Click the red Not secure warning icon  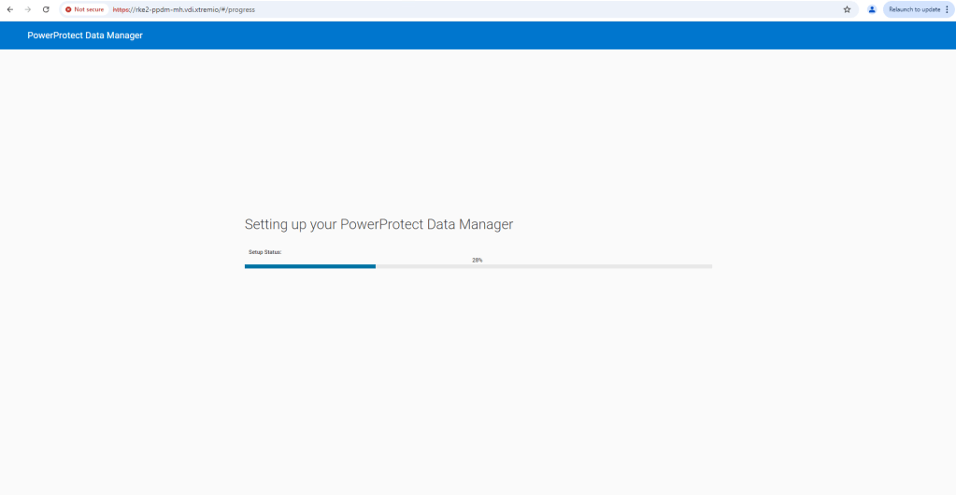pyautogui.click(x=68, y=9)
